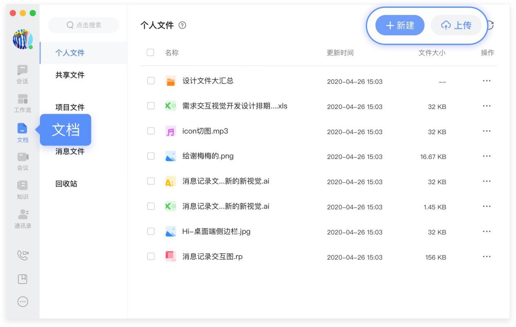Image resolution: width=516 pixels, height=327 pixels.
Task: Select the 会议 meeting camera icon
Action: (22, 157)
